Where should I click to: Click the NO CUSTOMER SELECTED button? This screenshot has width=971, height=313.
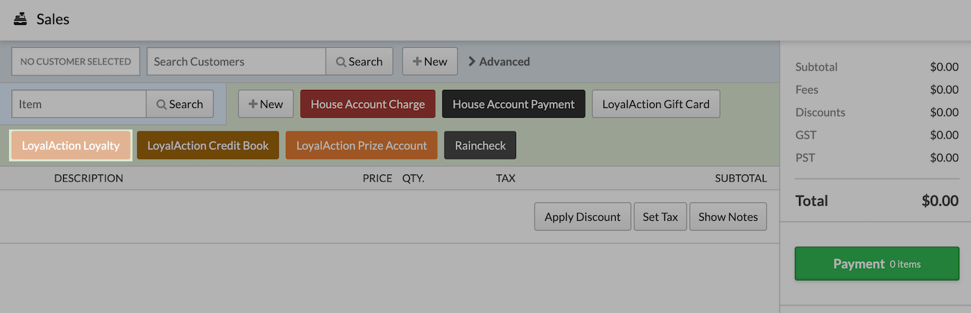(x=76, y=62)
